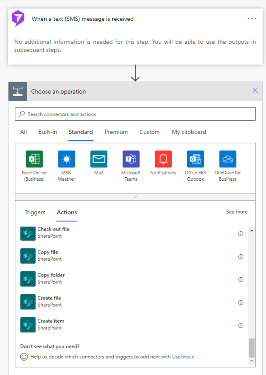Click the scrollbar down arrow in actions list
The width and height of the screenshot is (266, 375).
pos(252,361)
